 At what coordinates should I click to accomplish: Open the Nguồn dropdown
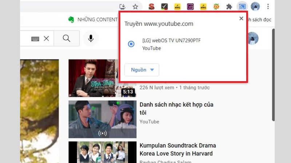142,70
